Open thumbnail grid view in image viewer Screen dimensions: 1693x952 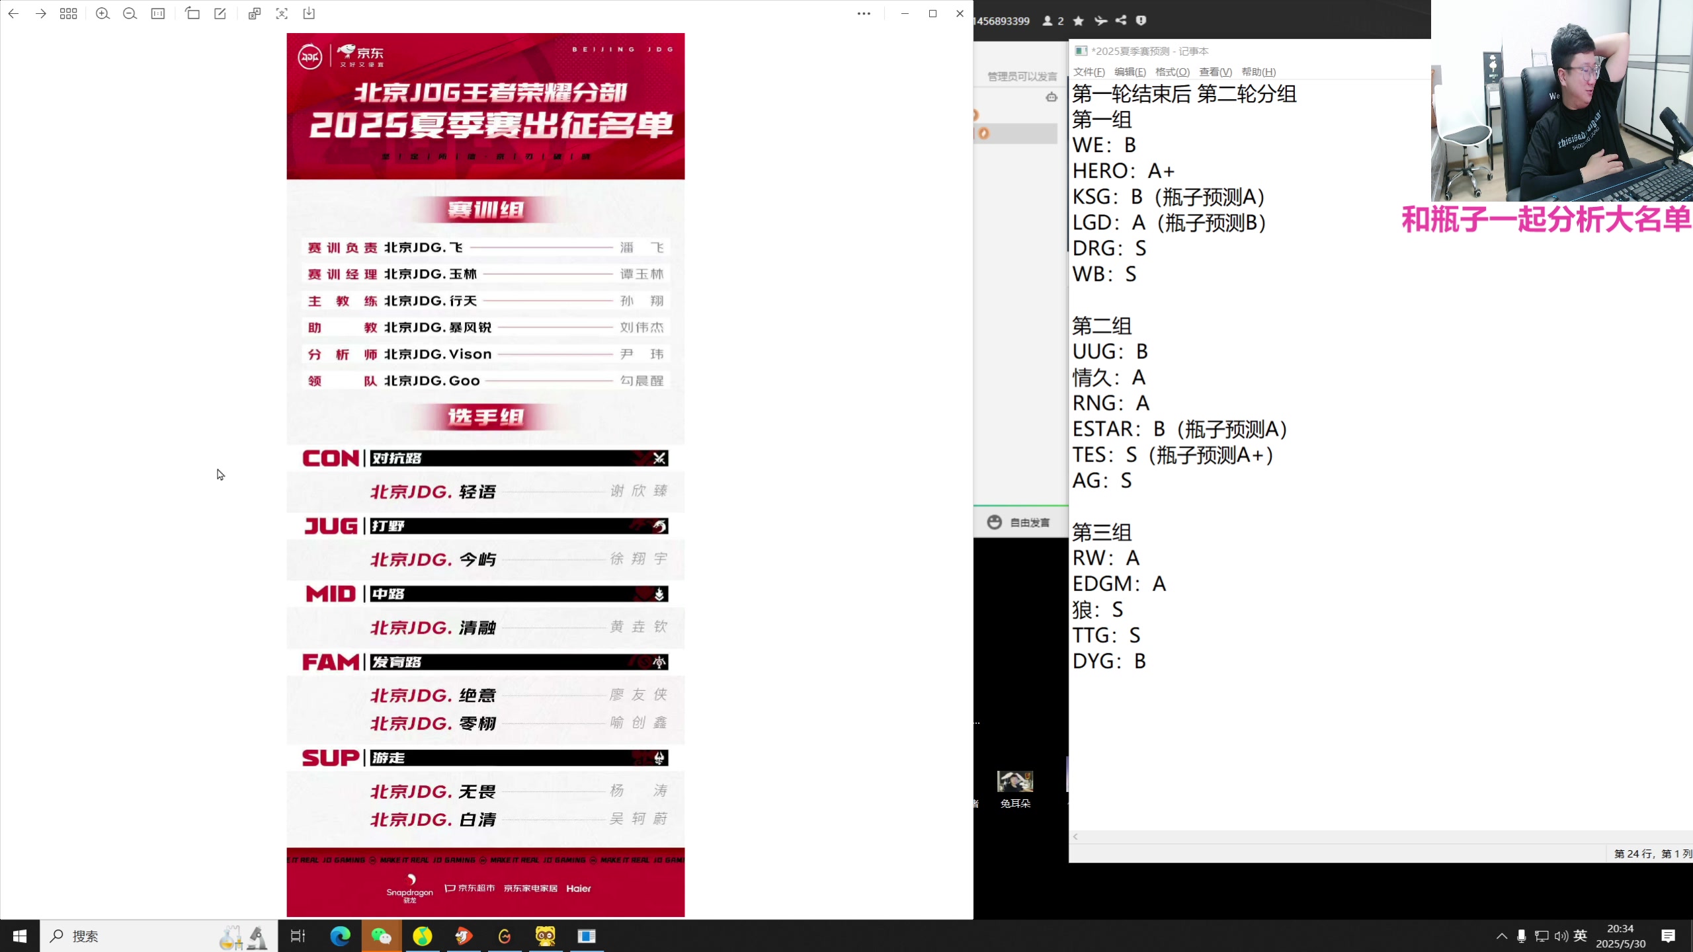coord(69,13)
